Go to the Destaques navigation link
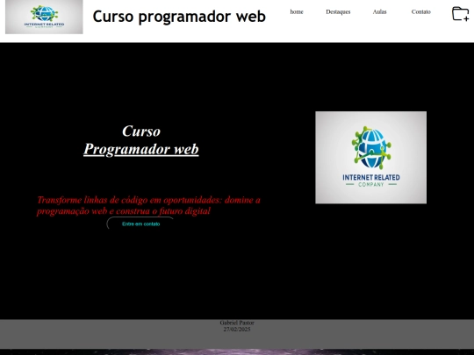474x355 pixels. point(338,11)
